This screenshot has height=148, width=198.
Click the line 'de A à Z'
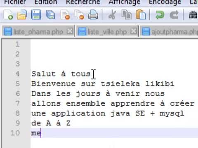(51, 123)
